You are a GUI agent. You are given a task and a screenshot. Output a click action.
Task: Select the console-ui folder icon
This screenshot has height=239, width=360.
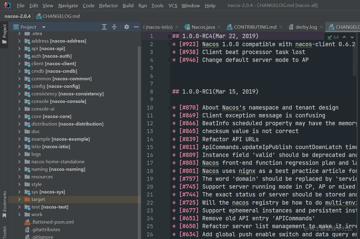[x=27, y=109]
